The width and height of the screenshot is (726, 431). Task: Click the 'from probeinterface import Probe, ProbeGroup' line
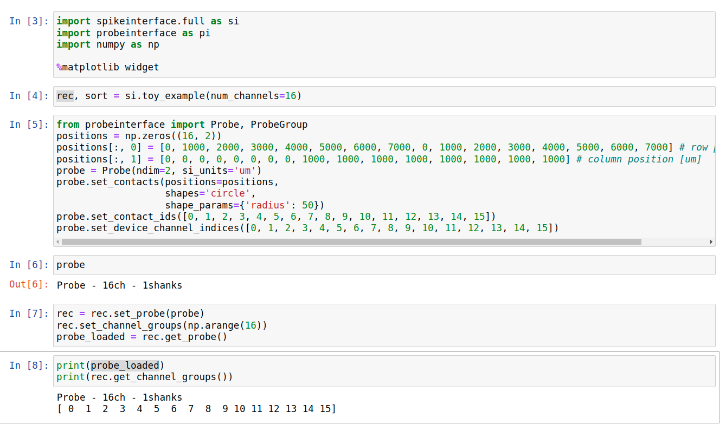pos(182,125)
